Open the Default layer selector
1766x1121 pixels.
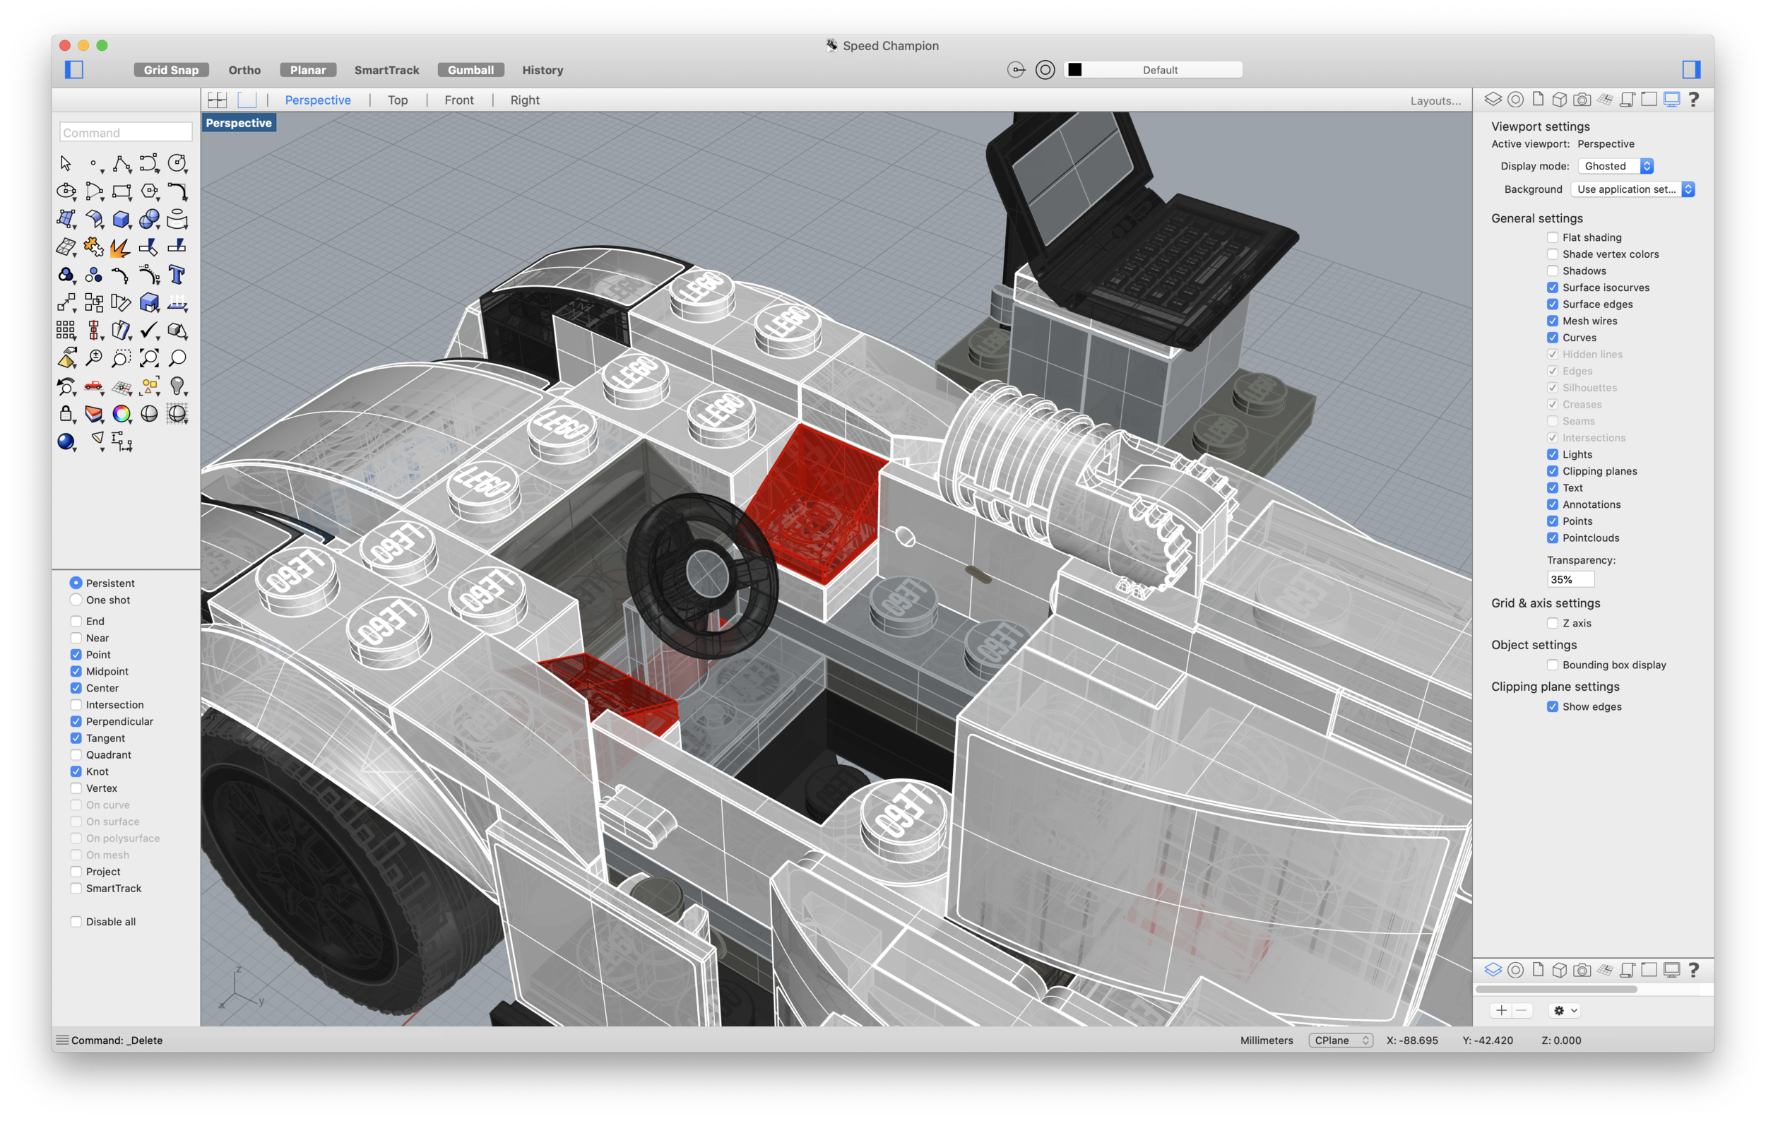point(1154,70)
